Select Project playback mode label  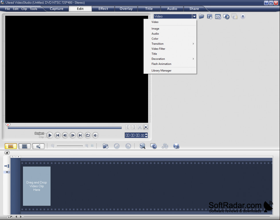(39, 133)
